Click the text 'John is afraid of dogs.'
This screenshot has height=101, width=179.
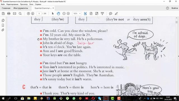[x=58, y=43]
